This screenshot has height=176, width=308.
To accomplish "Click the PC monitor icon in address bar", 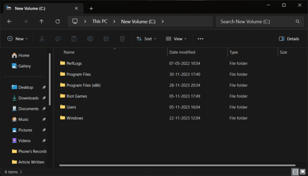I will 75,21.
